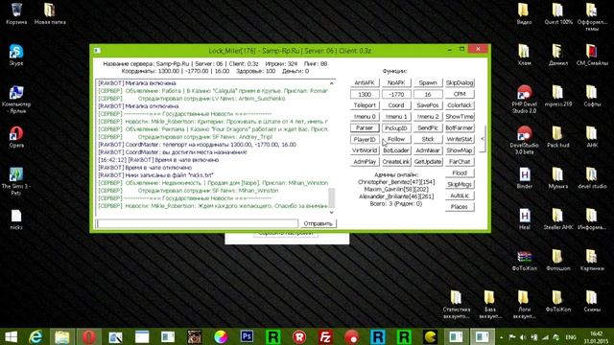Select the nicks text file on desktop

tap(16, 219)
